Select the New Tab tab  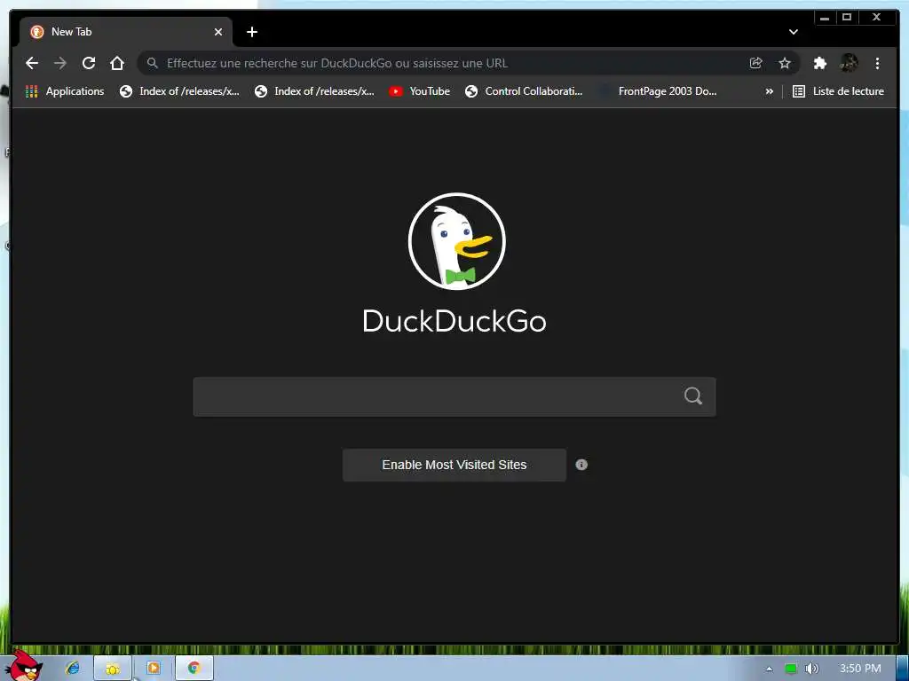pos(126,32)
